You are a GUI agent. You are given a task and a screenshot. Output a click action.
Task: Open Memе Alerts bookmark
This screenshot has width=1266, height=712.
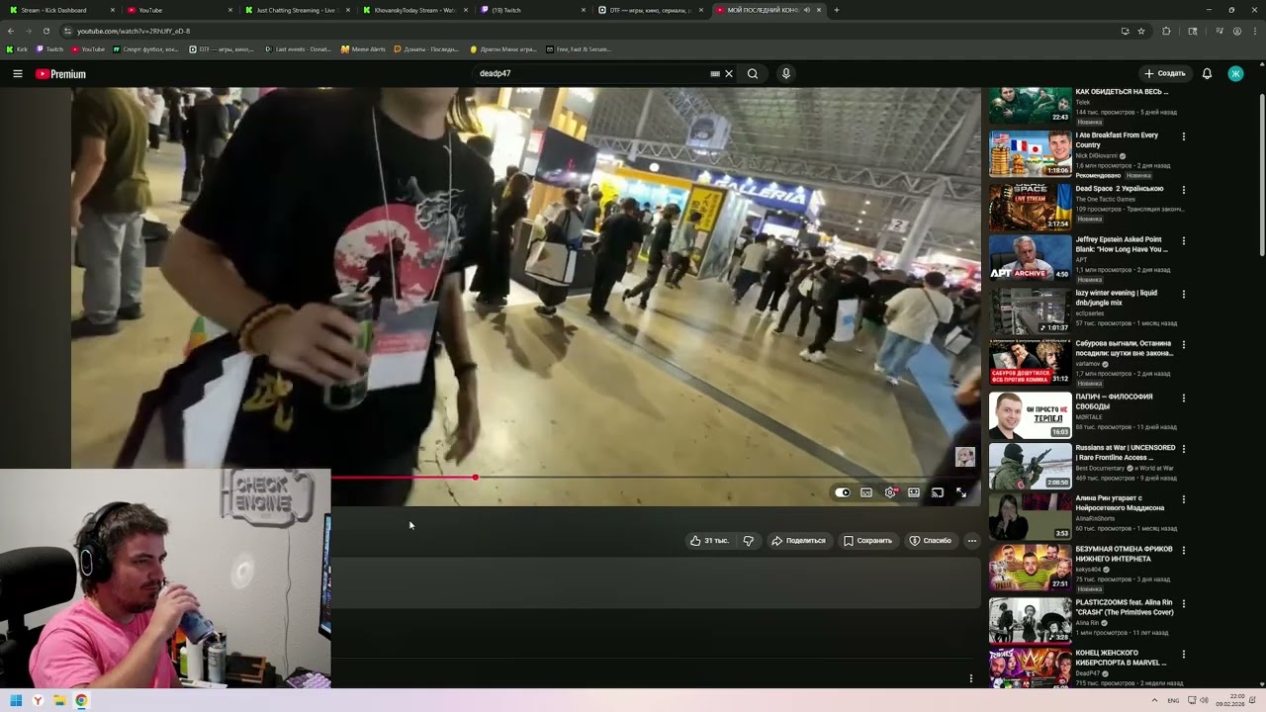click(x=363, y=48)
